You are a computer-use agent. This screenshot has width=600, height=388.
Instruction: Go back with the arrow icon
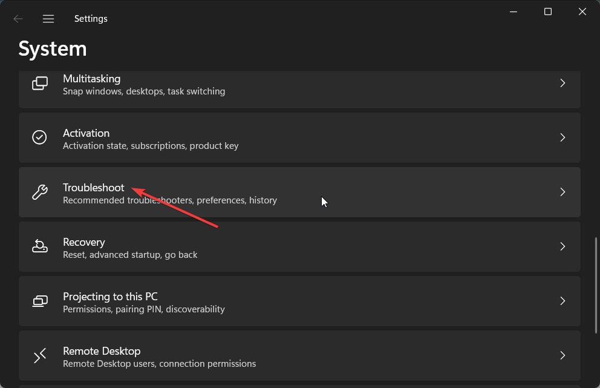(18, 19)
